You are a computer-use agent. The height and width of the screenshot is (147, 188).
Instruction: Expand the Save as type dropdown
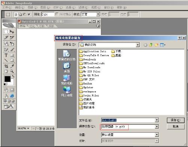(157, 127)
